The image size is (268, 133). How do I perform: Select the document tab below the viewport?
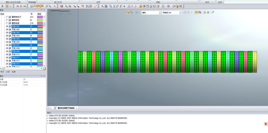point(66,108)
